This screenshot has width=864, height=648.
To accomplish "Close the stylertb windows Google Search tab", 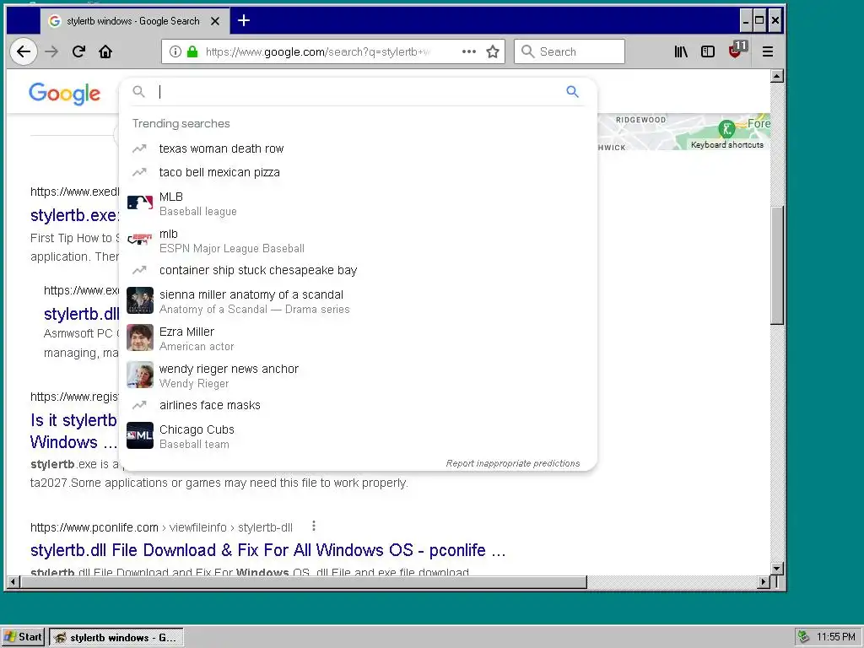I will click(215, 21).
